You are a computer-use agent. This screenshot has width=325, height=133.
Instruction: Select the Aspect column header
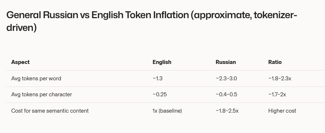(x=20, y=62)
